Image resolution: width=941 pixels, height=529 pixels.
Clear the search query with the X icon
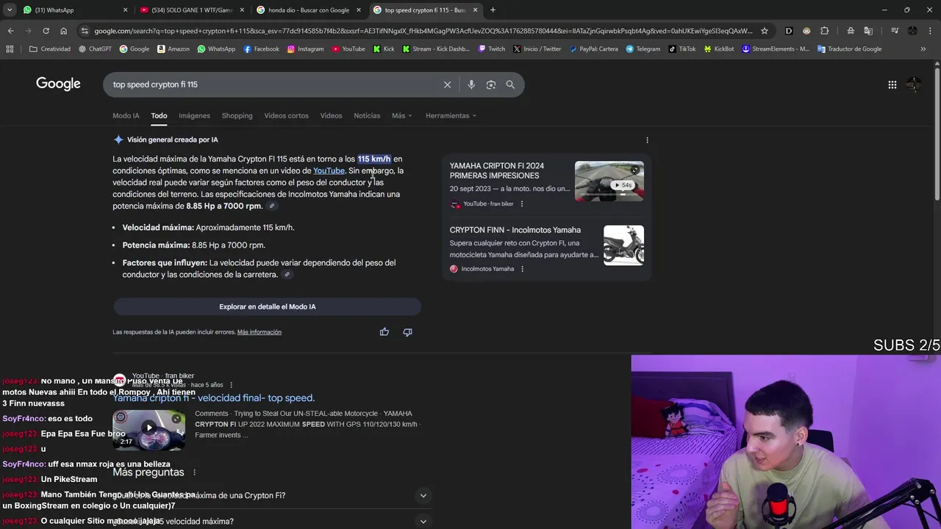[x=447, y=84]
